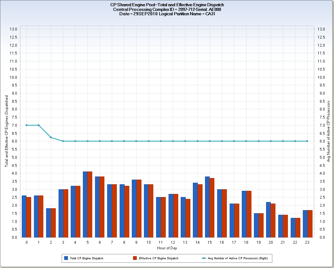334x268 pixels.
Task: Click x-axis tick label '23'
Action: [307, 242]
